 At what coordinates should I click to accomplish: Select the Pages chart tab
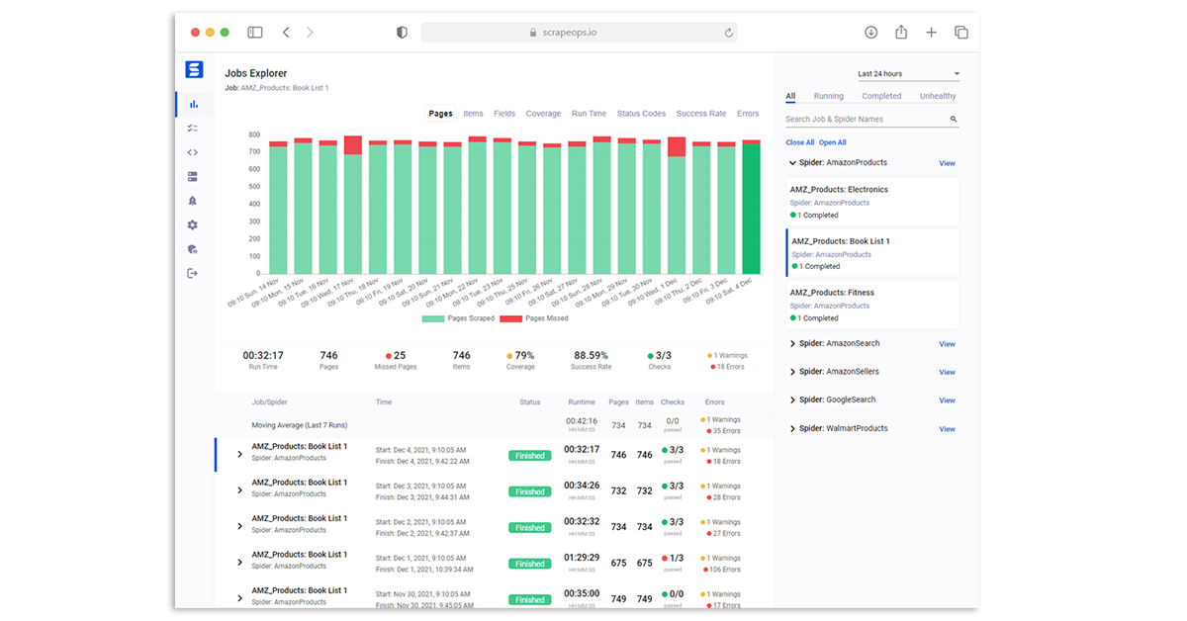tap(441, 114)
